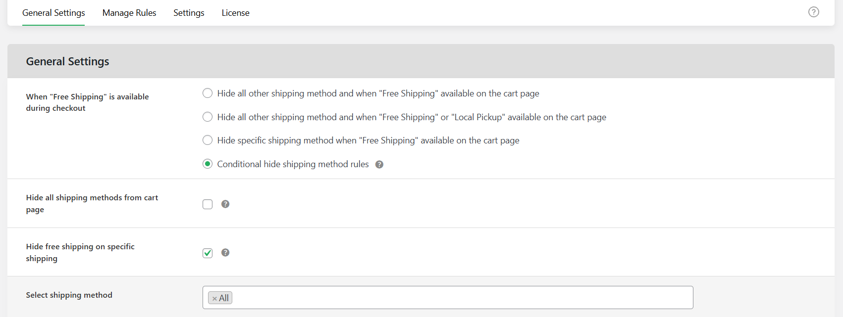This screenshot has width=843, height=317.
Task: Open the Settings tab
Action: tap(189, 13)
